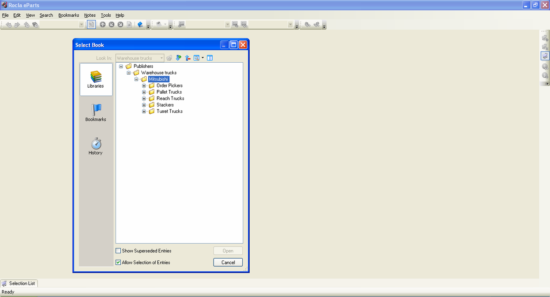Click the search magnifier icon in dialog toolbar
Image resolution: width=550 pixels, height=297 pixels.
196,58
